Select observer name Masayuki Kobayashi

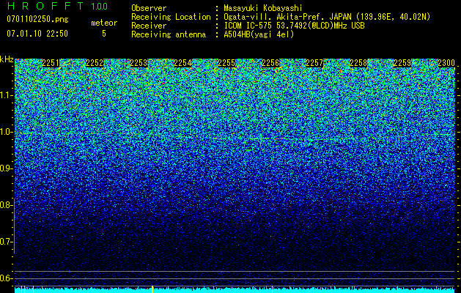coord(263,8)
